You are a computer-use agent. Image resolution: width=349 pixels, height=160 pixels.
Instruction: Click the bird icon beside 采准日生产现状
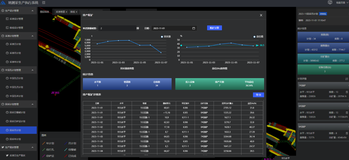click(7, 155)
